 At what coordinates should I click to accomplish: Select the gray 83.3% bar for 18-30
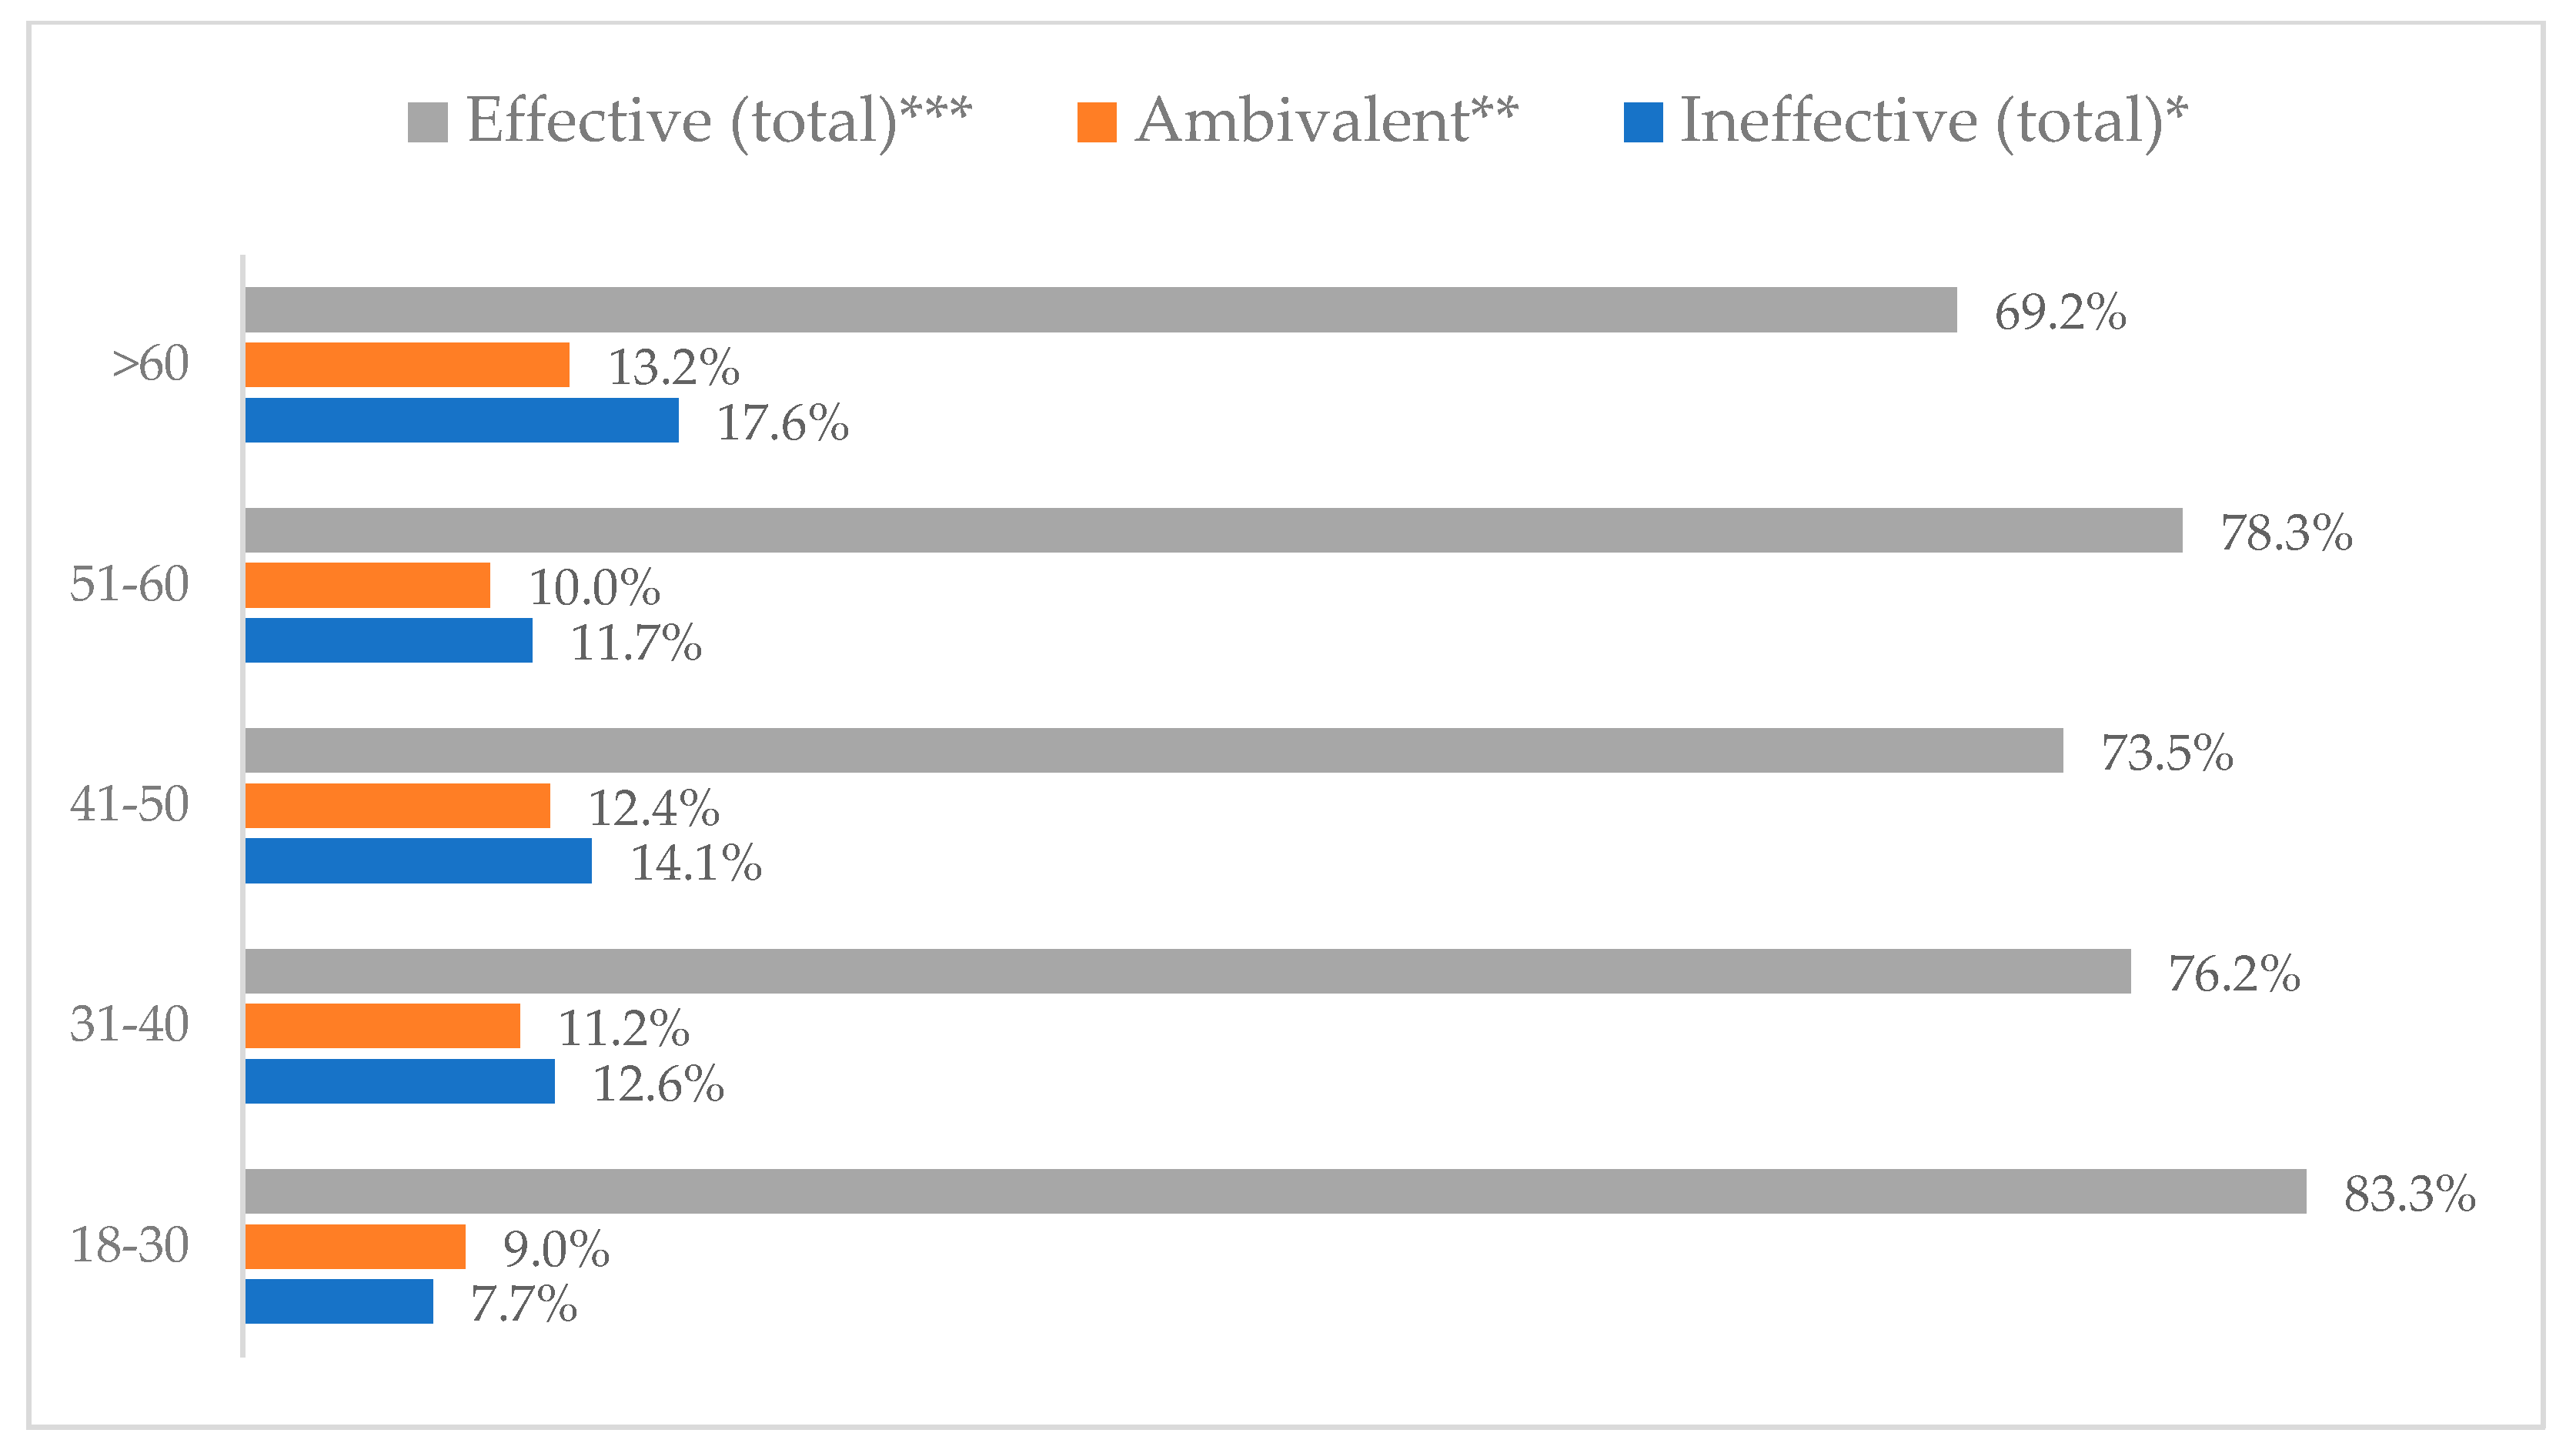coord(1275,1191)
